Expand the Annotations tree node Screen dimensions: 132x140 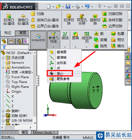click(3, 67)
